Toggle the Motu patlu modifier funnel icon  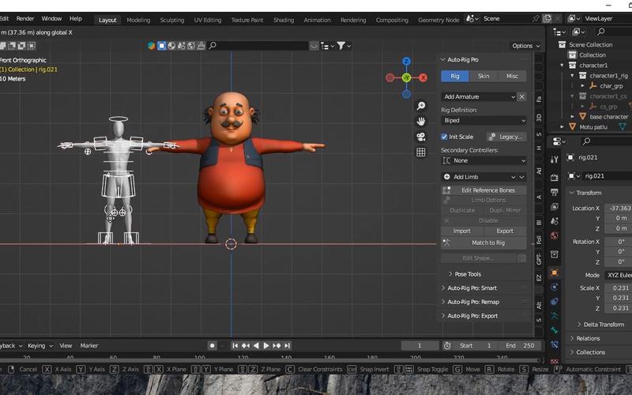coord(623,126)
